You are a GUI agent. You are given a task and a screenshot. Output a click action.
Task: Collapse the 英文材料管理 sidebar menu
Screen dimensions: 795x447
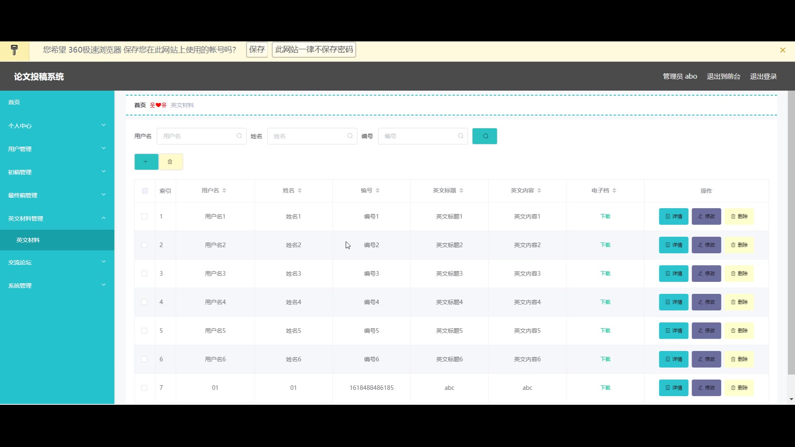click(x=57, y=218)
